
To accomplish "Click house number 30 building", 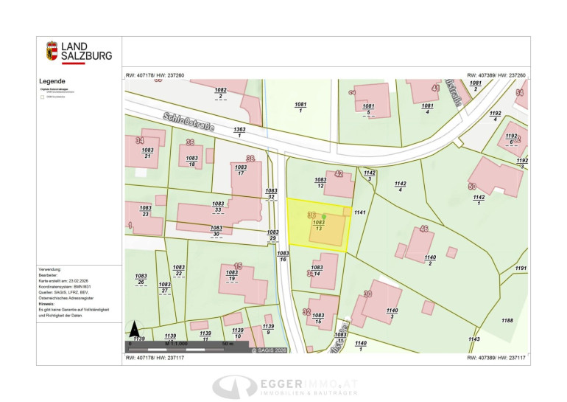I will coord(366,294).
